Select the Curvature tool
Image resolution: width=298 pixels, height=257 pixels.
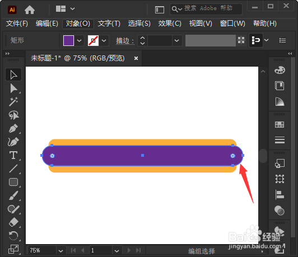13,142
